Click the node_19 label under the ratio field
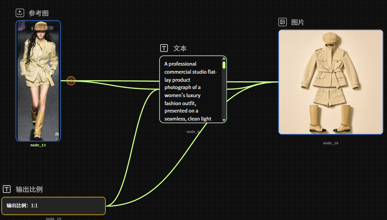387x220 pixels. click(x=53, y=218)
